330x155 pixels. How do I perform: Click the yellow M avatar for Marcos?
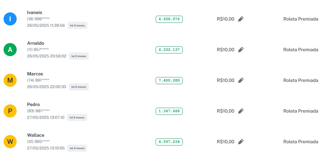point(10,80)
